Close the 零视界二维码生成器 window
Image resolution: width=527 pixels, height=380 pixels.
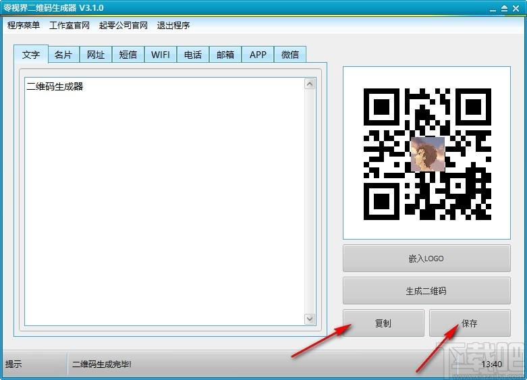point(516,9)
